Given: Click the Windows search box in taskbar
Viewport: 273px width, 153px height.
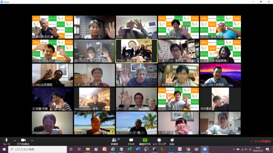Looking at the screenshot, I should (38, 149).
